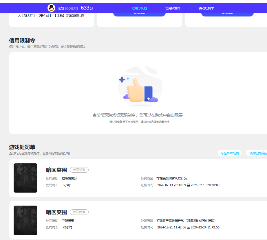
Task: Click the 游戏处罚单 section heading
Action: click(22, 147)
